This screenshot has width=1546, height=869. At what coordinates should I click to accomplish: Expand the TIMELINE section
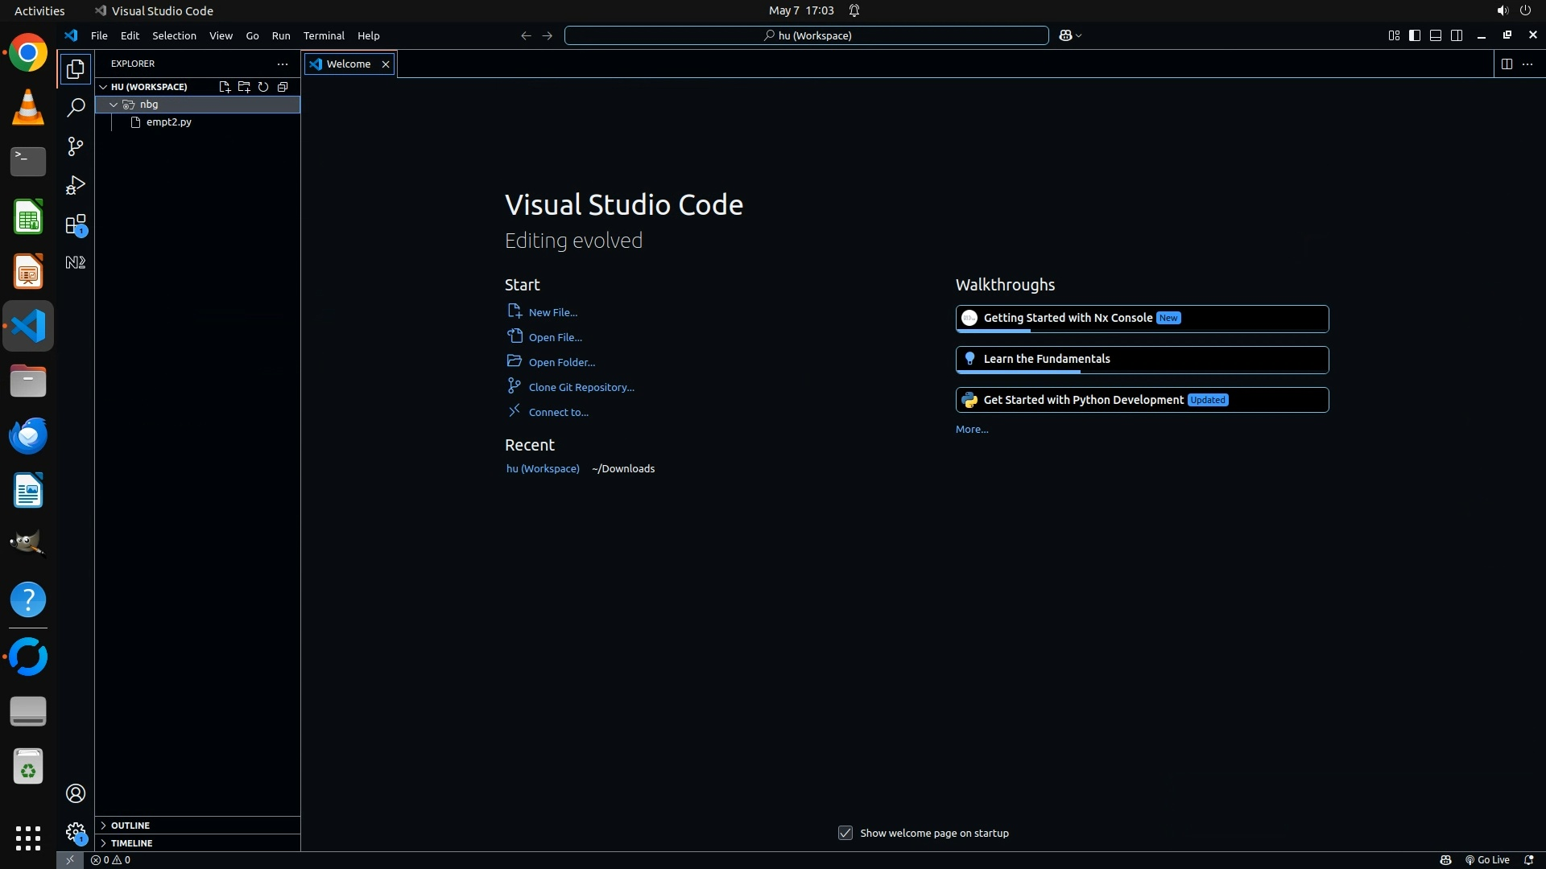pyautogui.click(x=131, y=843)
